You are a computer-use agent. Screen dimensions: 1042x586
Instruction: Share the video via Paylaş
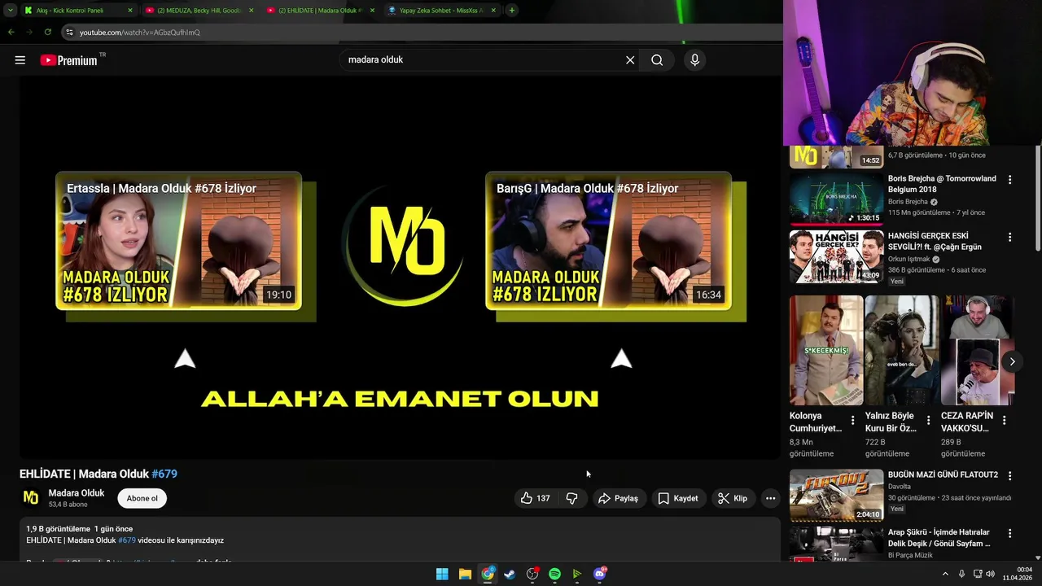click(619, 498)
